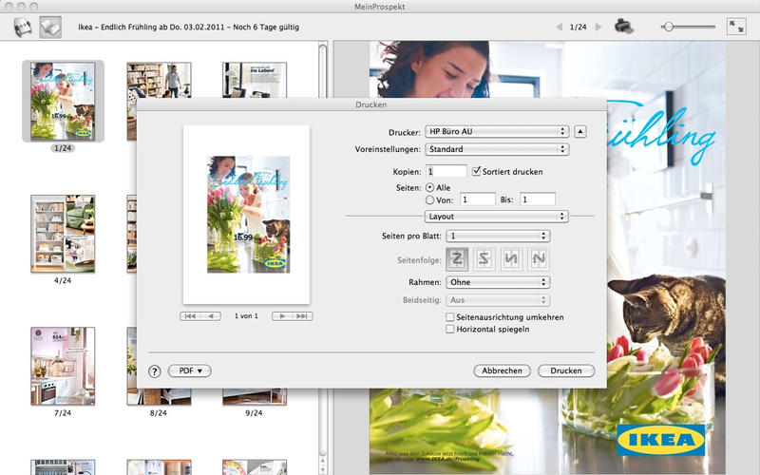Click the '8/24' thumbnail label

(x=159, y=413)
